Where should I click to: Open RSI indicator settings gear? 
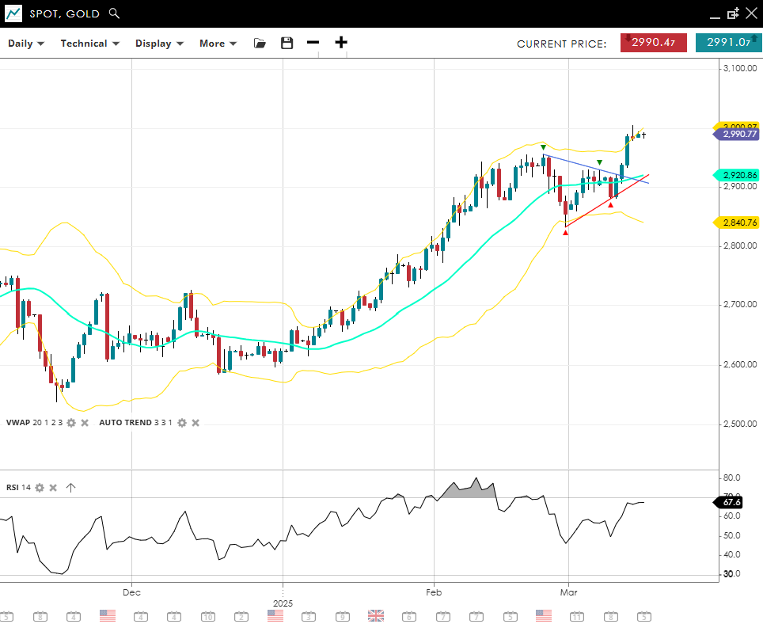pyautogui.click(x=40, y=488)
